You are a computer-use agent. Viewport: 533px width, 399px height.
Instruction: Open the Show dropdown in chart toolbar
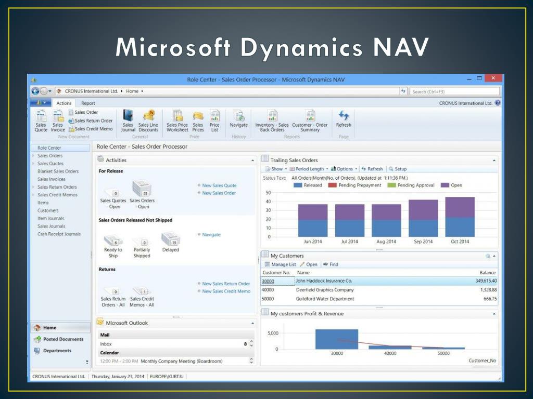click(276, 169)
